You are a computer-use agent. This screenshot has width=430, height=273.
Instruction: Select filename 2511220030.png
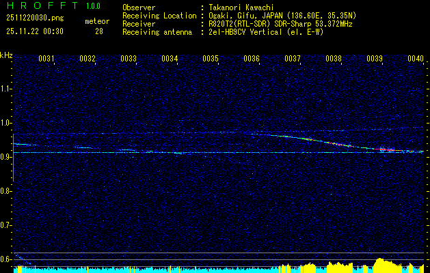coord(35,18)
